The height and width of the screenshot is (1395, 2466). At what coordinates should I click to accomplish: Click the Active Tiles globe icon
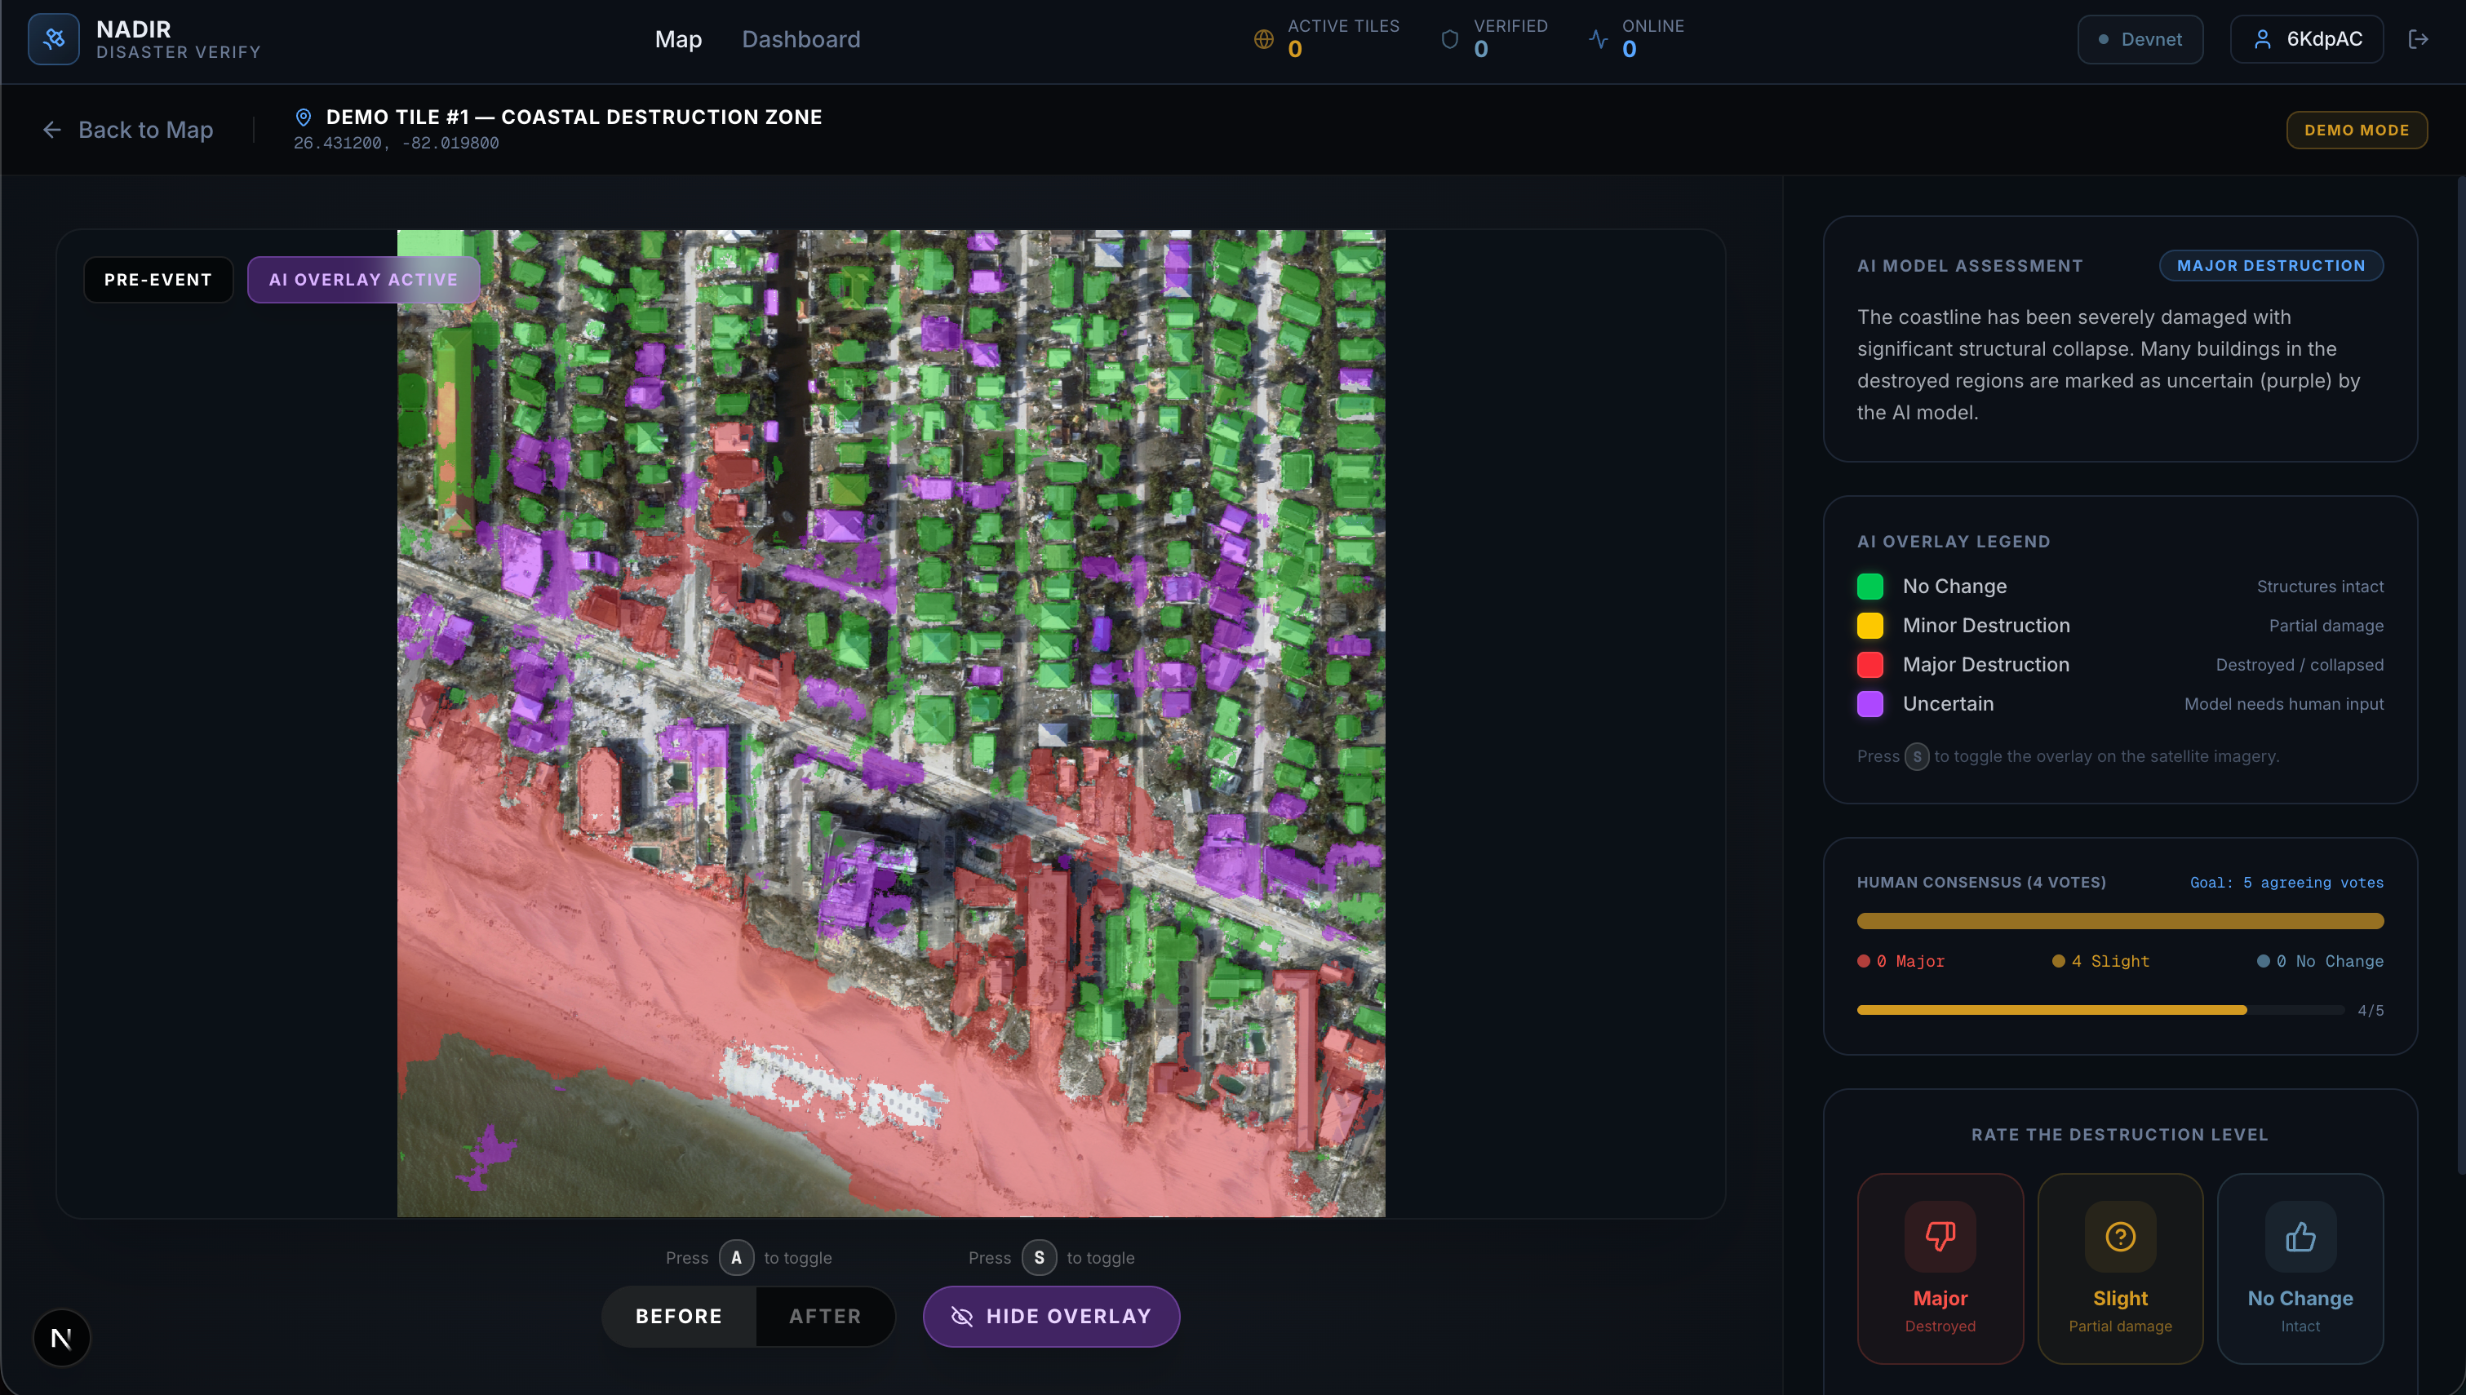pyautogui.click(x=1264, y=39)
